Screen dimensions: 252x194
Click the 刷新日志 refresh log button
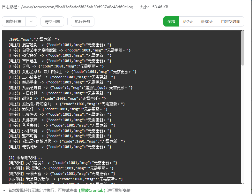tap(14, 22)
